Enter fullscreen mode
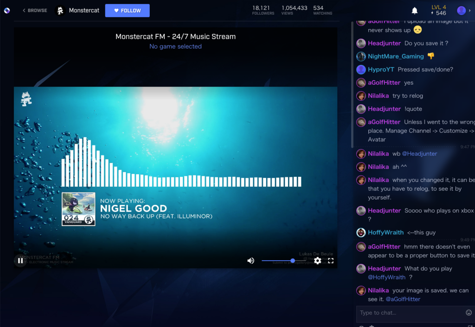 tap(331, 260)
